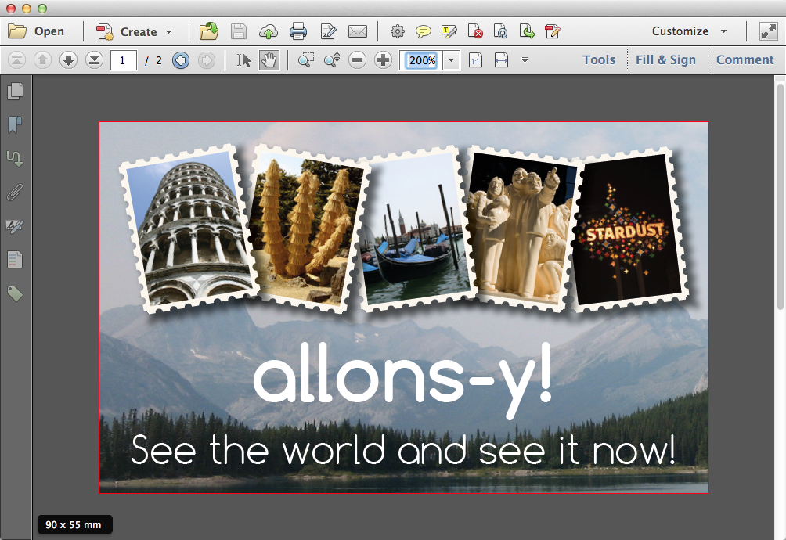This screenshot has width=786, height=540.
Task: Activate the text selection cursor tool
Action: [243, 60]
